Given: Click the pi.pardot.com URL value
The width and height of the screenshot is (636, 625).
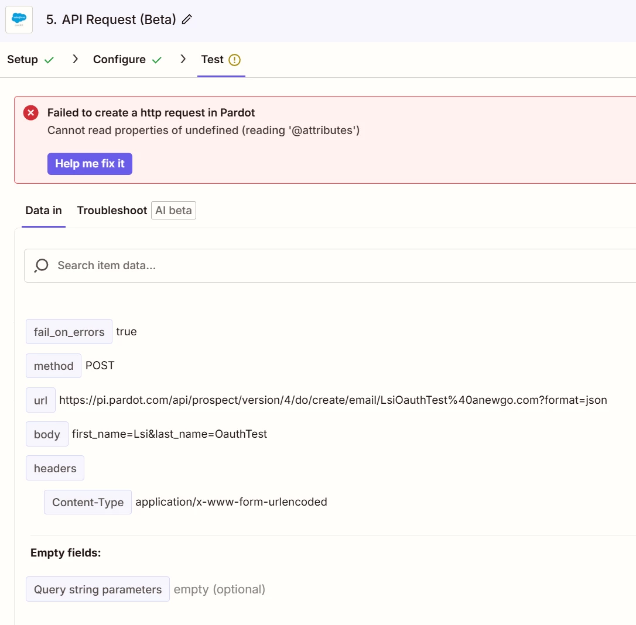Looking at the screenshot, I should point(333,400).
